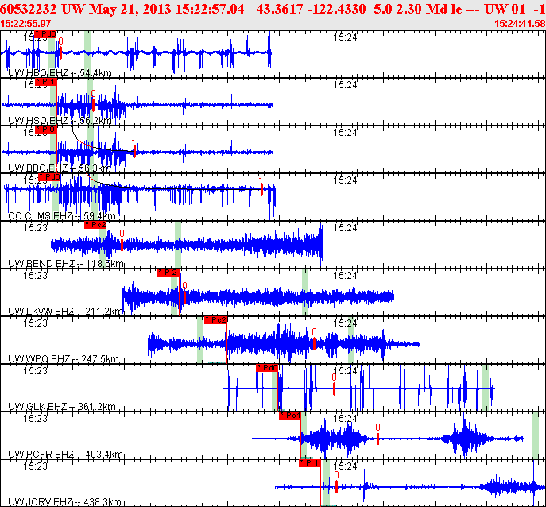Select the UW GLK EHZ 361.2km label
546x507 pixels.
[x=62, y=407]
